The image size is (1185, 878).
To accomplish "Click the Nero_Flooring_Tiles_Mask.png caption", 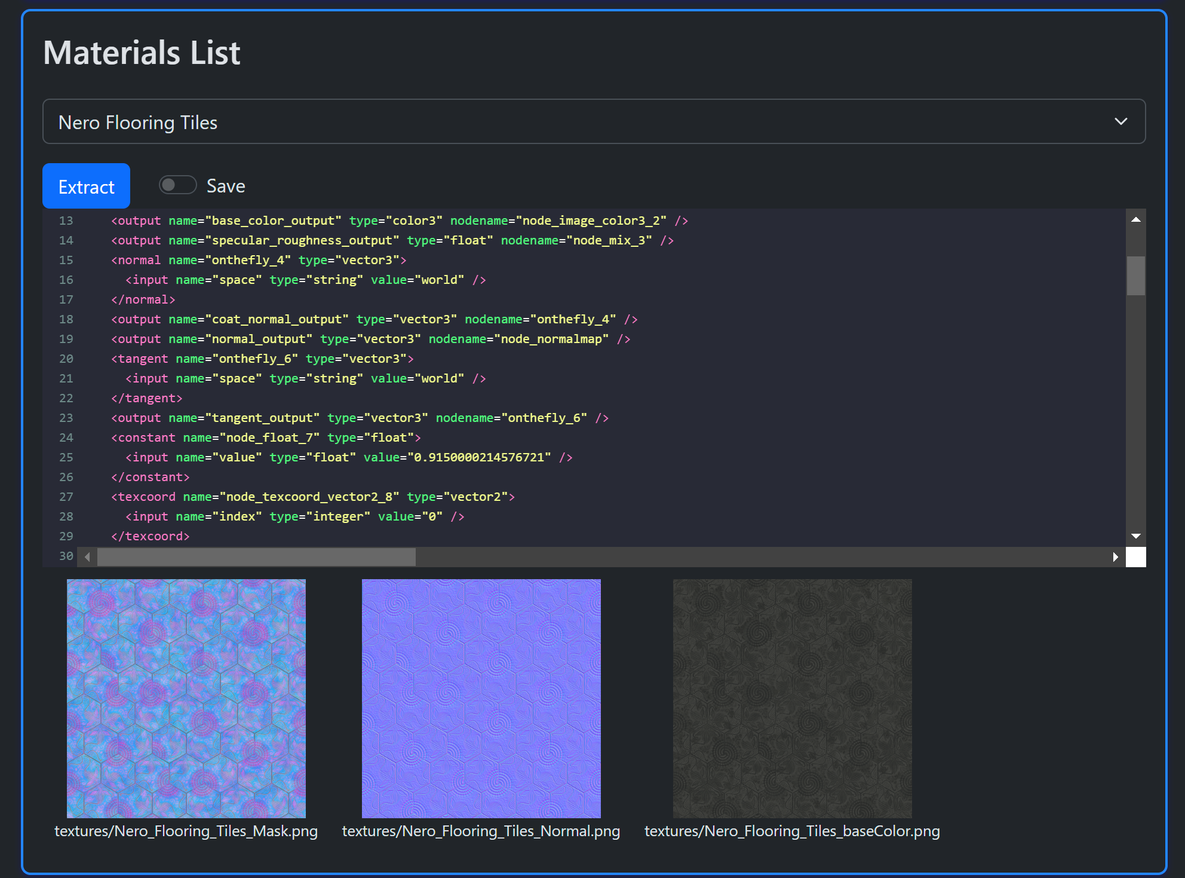I will point(186,831).
